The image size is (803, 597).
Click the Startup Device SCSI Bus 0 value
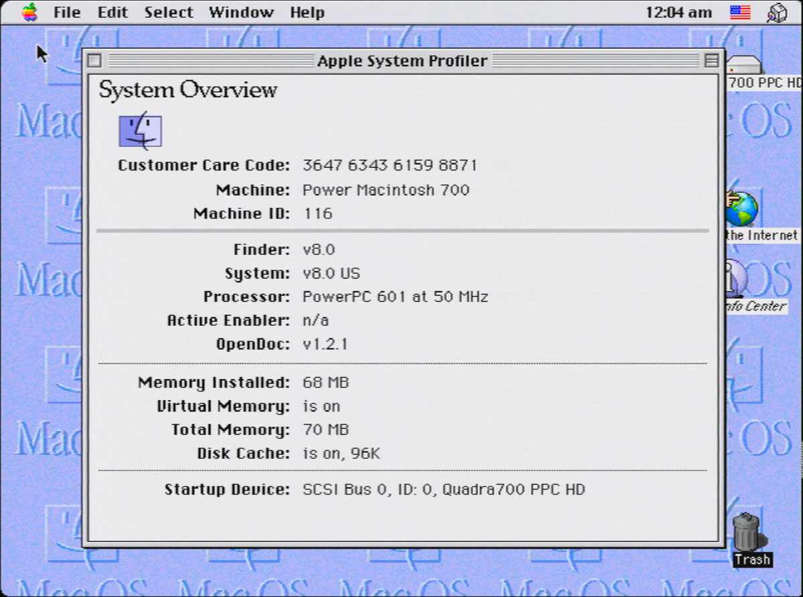[444, 489]
